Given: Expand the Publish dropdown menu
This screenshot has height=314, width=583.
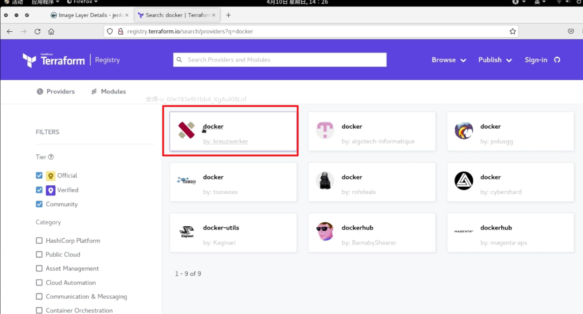Looking at the screenshot, I should pyautogui.click(x=495, y=60).
